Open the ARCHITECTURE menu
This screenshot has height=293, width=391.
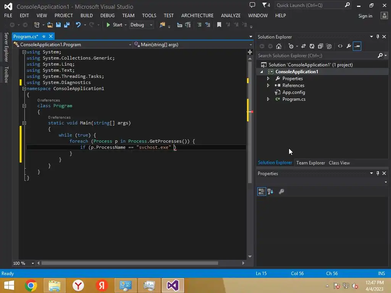197,15
